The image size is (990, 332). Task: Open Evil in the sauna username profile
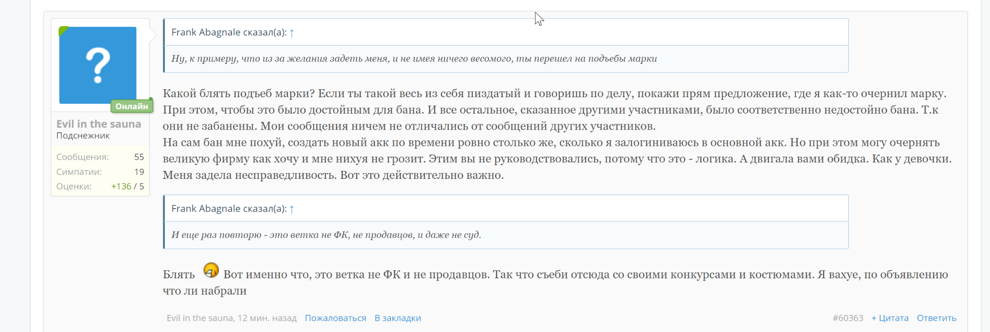pos(99,124)
